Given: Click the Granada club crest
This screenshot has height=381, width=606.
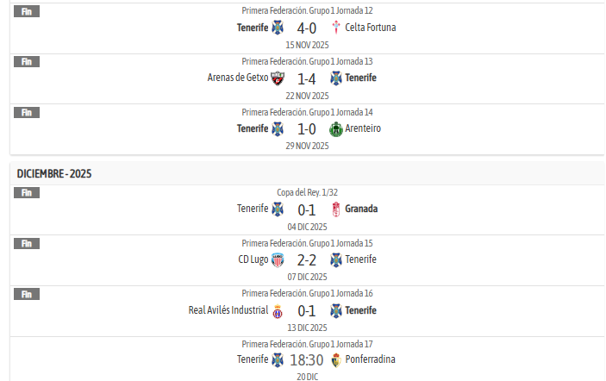Looking at the screenshot, I should (335, 209).
